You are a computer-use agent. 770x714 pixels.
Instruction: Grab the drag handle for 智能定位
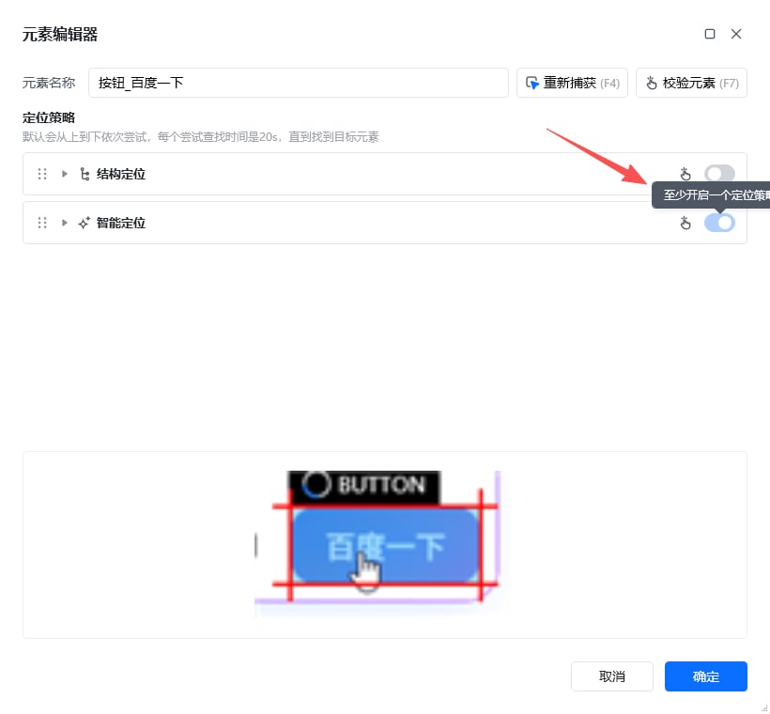pos(42,223)
